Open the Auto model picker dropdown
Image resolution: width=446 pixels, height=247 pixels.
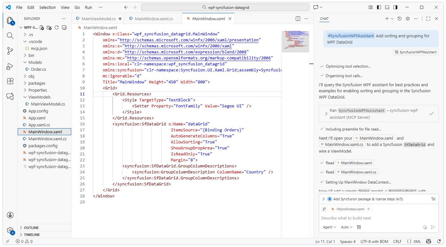(346, 227)
